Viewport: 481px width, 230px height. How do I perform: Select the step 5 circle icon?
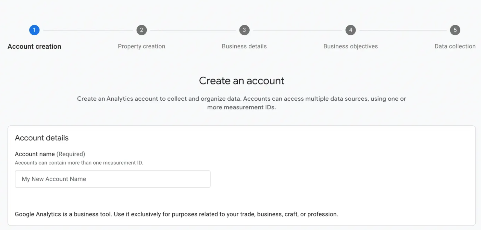[455, 30]
